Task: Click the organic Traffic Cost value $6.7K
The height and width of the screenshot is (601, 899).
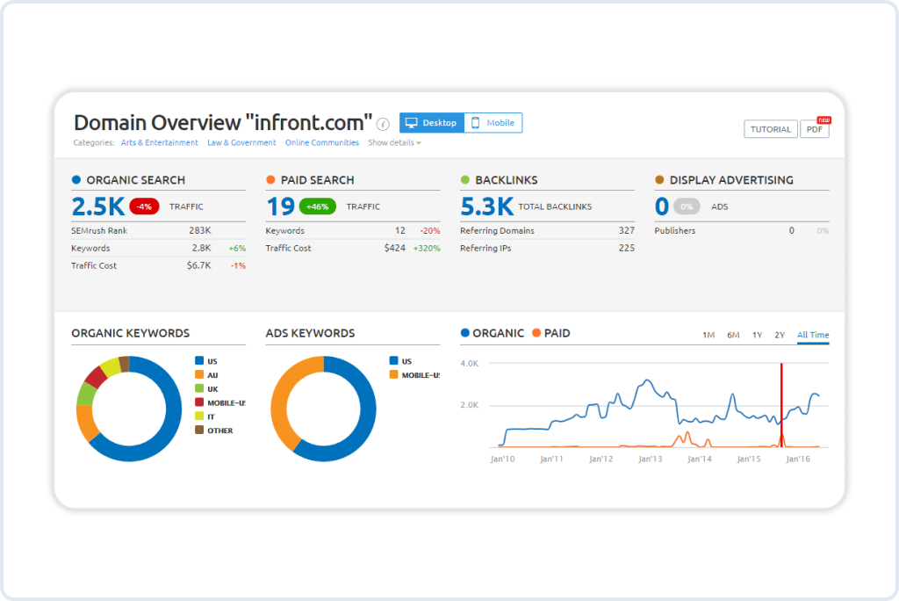Action: point(199,265)
